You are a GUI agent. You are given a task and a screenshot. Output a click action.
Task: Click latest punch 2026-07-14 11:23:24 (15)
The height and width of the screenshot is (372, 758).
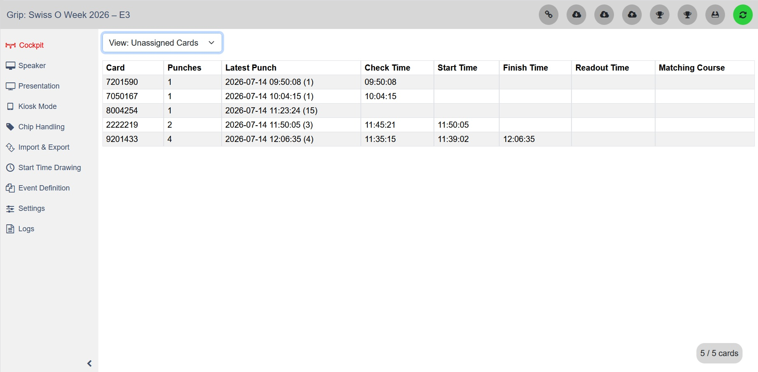click(x=271, y=111)
